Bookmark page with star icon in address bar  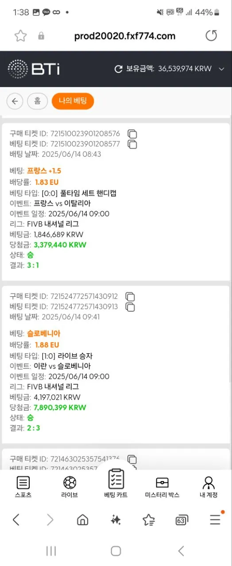pos(20,36)
